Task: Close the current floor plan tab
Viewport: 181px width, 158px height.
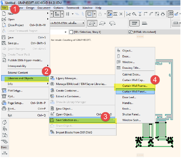Action: coord(65,32)
